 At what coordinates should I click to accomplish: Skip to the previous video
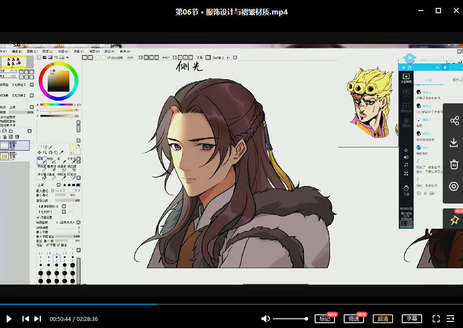click(x=26, y=319)
